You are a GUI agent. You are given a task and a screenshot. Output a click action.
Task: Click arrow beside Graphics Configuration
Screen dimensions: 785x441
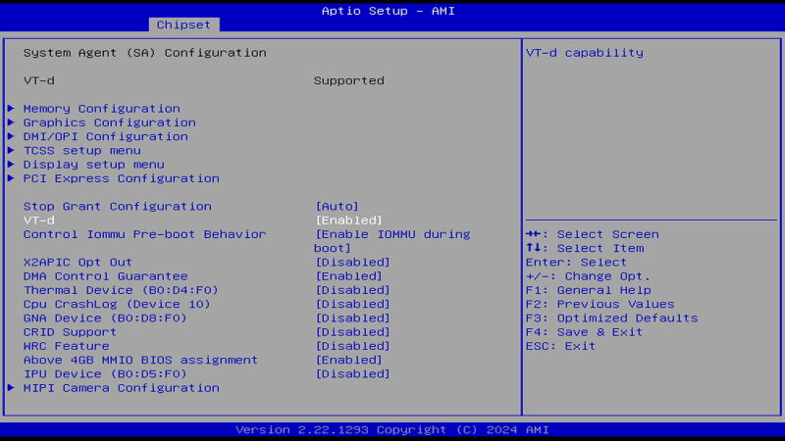point(11,122)
